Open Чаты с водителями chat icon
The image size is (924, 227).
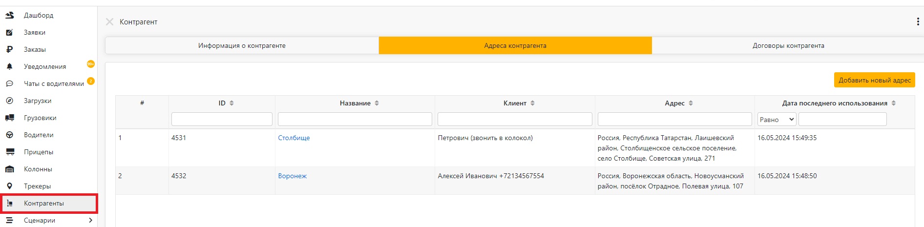(x=9, y=83)
